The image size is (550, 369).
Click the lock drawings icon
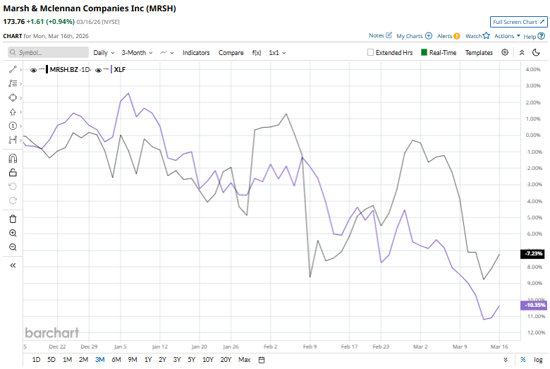click(x=13, y=172)
